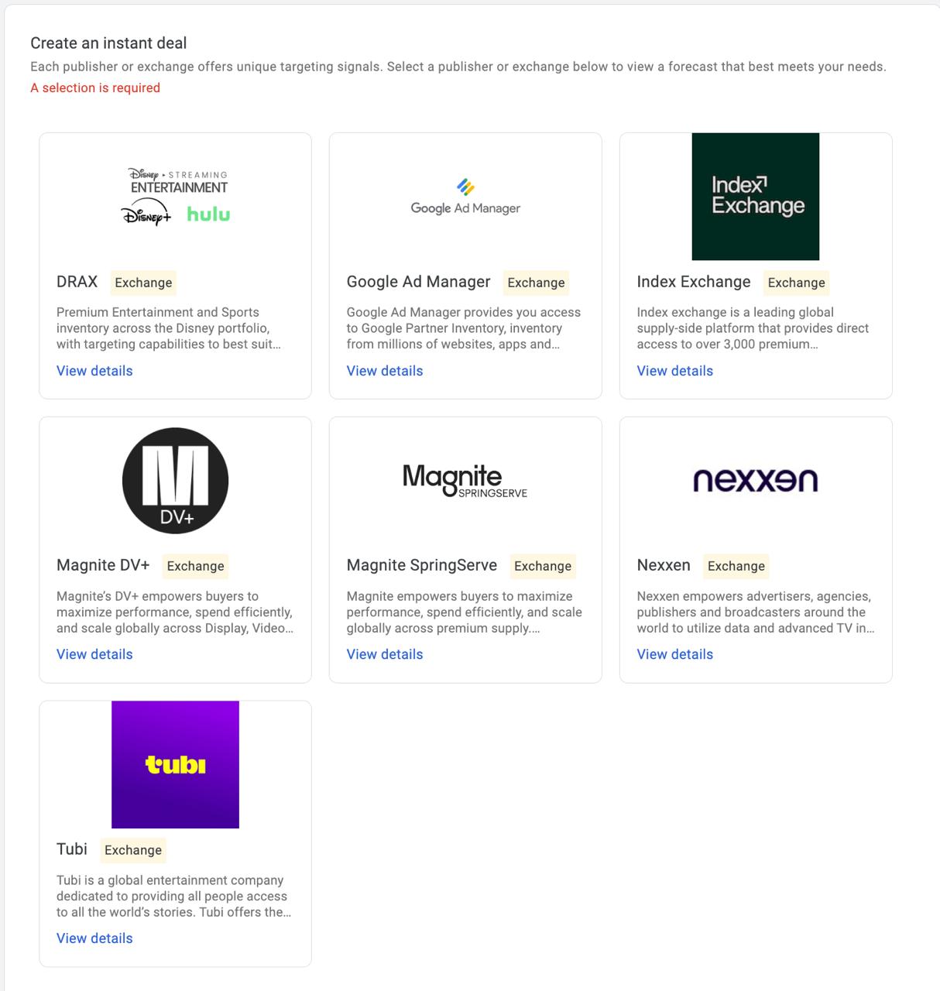Open View details for Magnite SpringServe
This screenshot has height=991, width=940.
[385, 654]
